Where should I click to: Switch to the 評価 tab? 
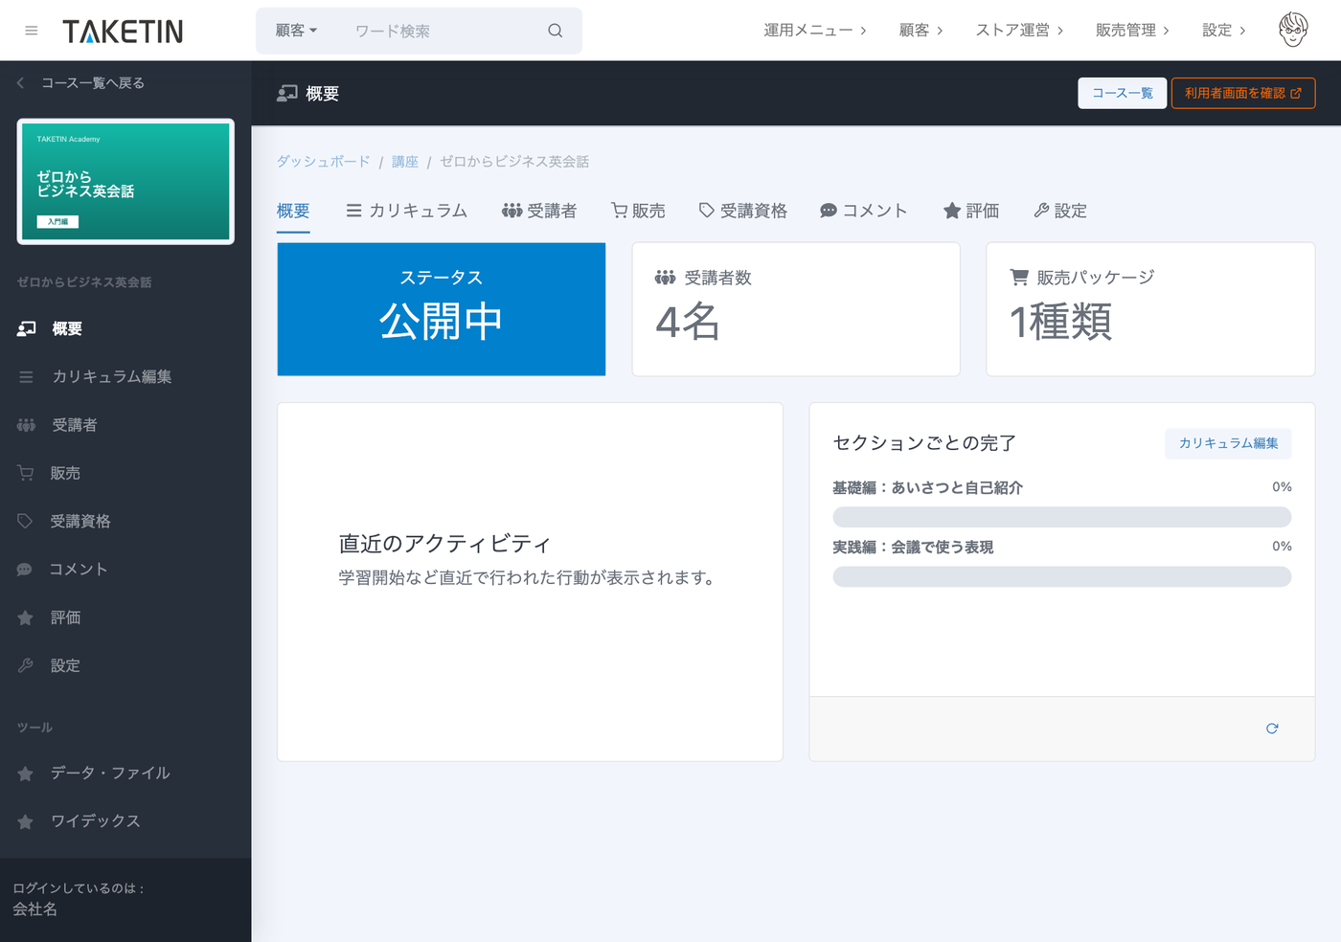click(971, 211)
